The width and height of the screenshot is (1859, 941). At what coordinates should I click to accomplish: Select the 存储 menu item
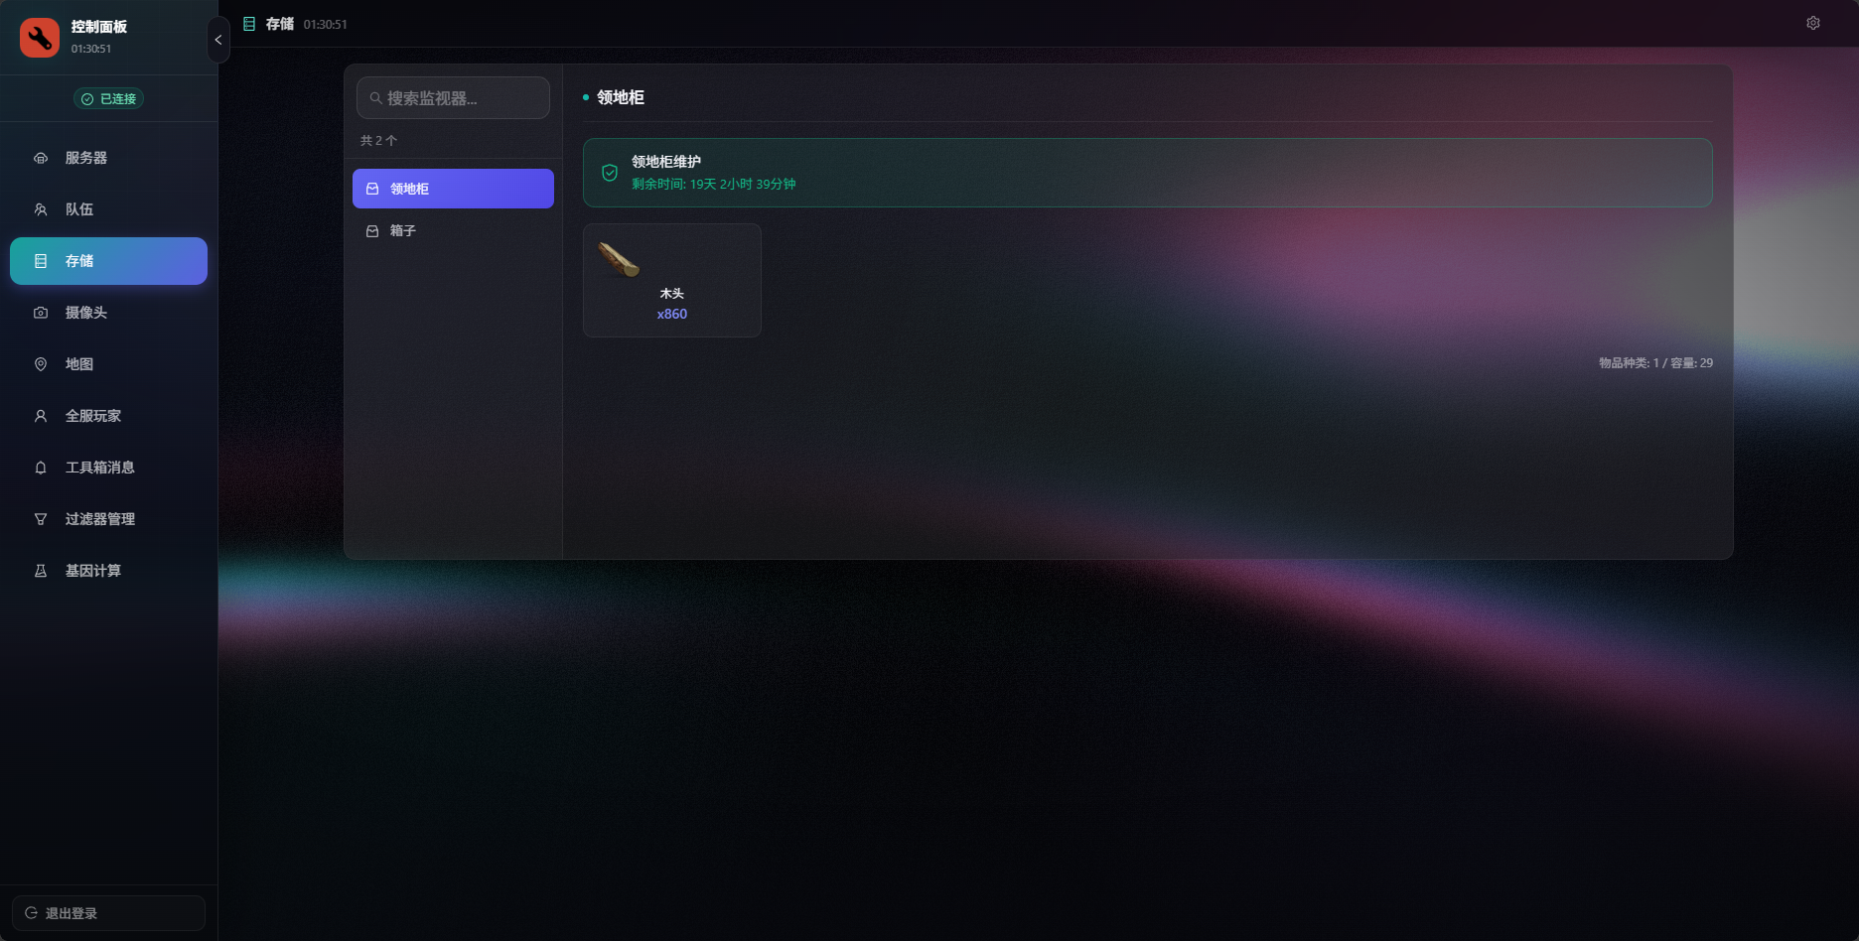click(108, 261)
